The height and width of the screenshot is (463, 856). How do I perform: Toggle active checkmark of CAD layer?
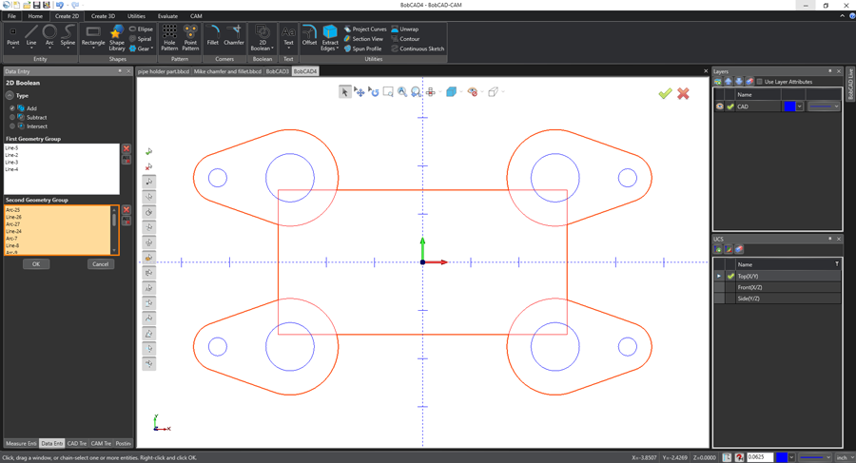pyautogui.click(x=730, y=106)
